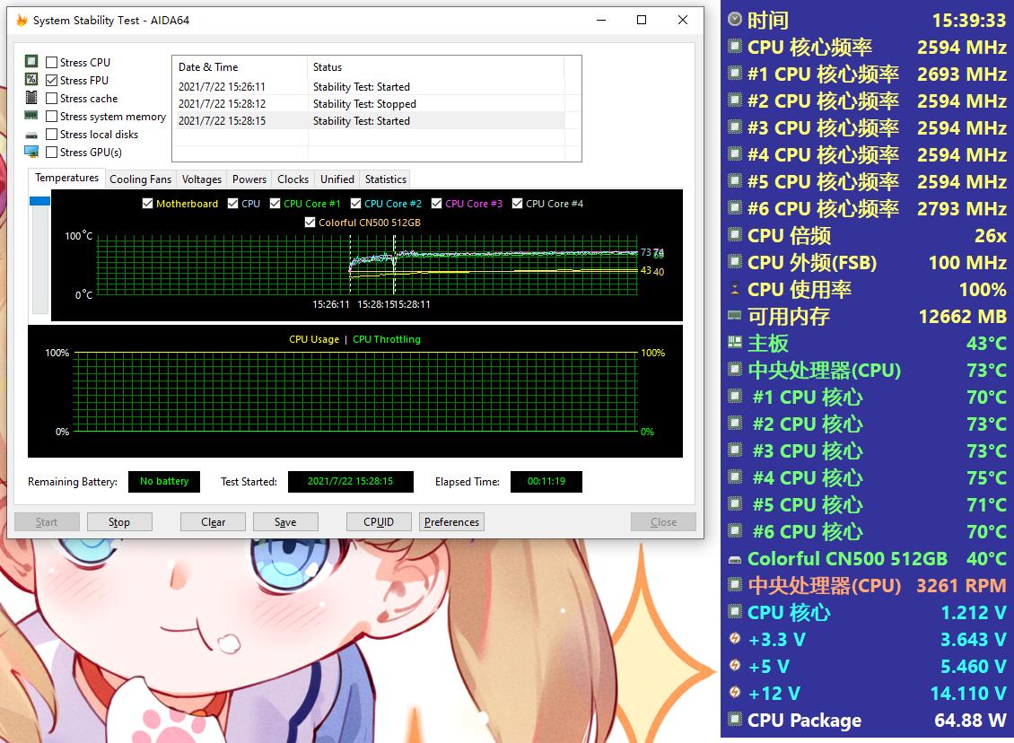Enable the Stress system memory checkbox
The height and width of the screenshot is (743, 1014).
pyautogui.click(x=52, y=117)
